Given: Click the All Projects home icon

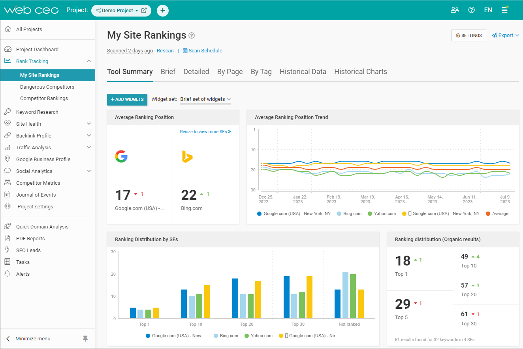Looking at the screenshot, I should (8, 29).
